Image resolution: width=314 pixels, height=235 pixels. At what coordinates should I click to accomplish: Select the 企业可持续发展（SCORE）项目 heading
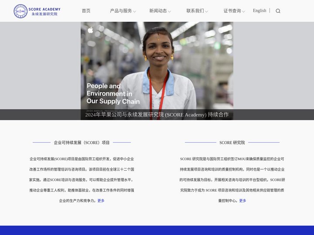(x=82, y=143)
